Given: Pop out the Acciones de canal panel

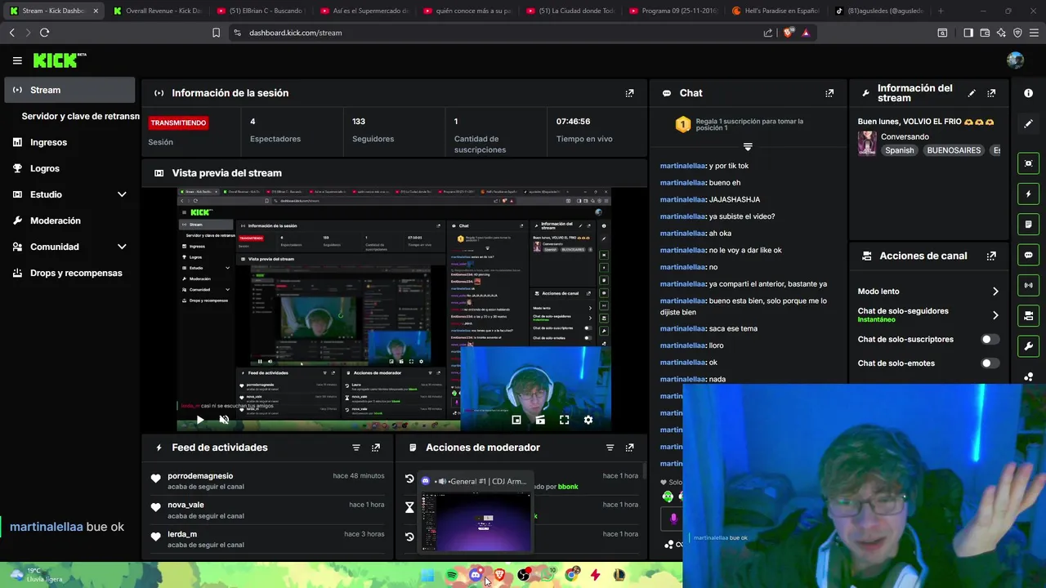Looking at the screenshot, I should [x=991, y=256].
